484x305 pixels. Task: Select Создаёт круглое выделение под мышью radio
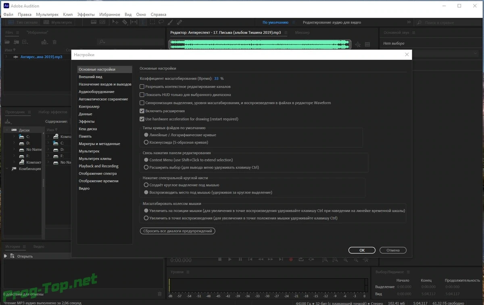(x=146, y=185)
